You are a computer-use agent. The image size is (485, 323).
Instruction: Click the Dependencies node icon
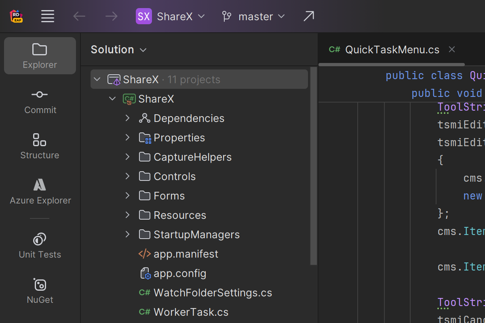point(144,118)
